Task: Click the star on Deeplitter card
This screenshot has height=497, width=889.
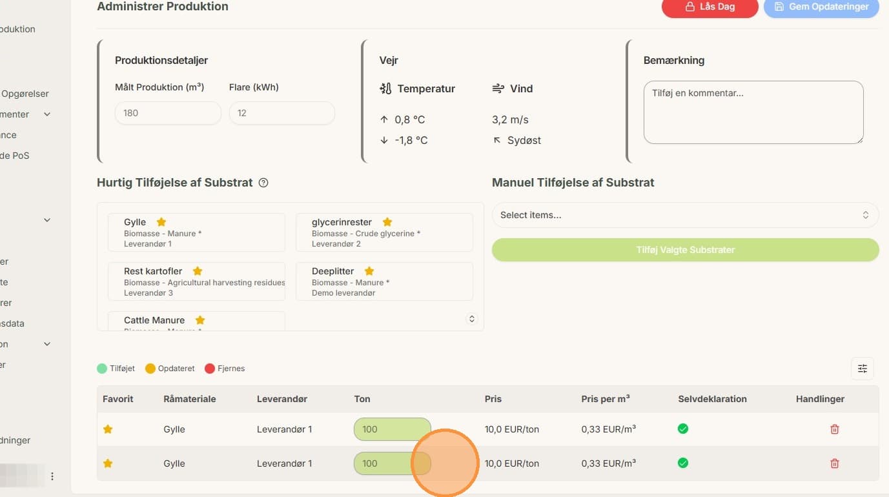Action: pos(369,271)
